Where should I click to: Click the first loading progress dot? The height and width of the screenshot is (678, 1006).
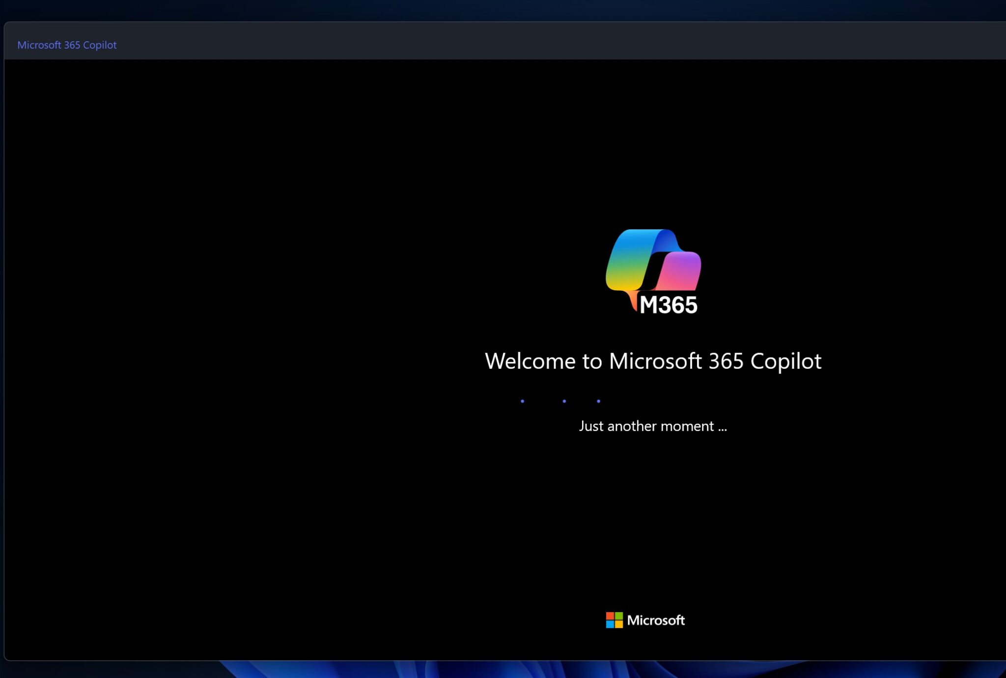(522, 401)
